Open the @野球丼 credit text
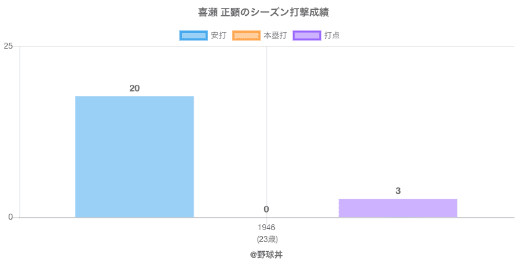Image resolution: width=527 pixels, height=263 pixels. coord(266,254)
